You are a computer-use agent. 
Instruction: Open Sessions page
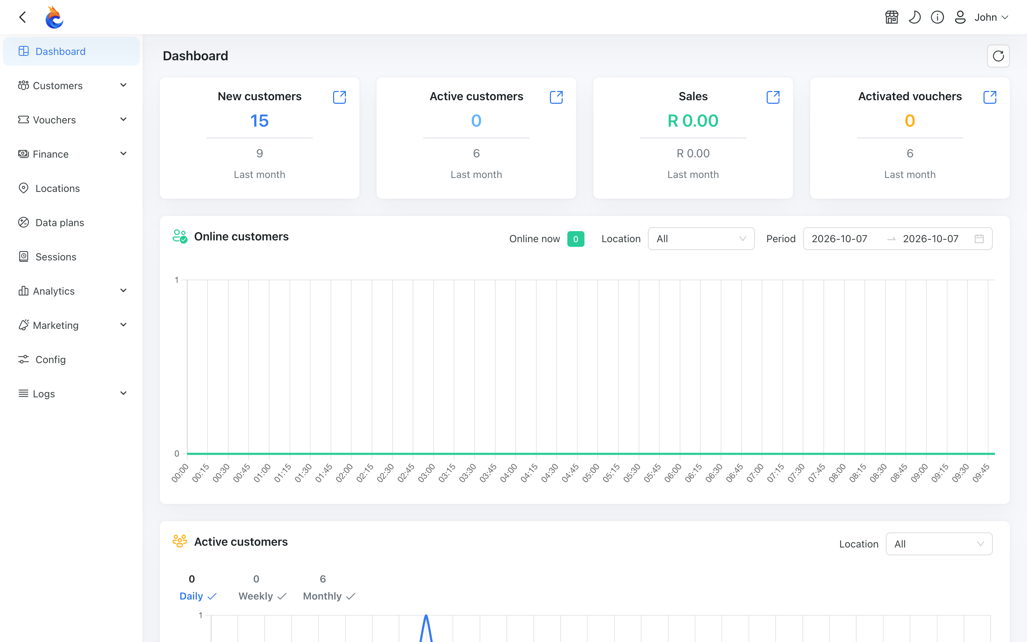coord(71,257)
